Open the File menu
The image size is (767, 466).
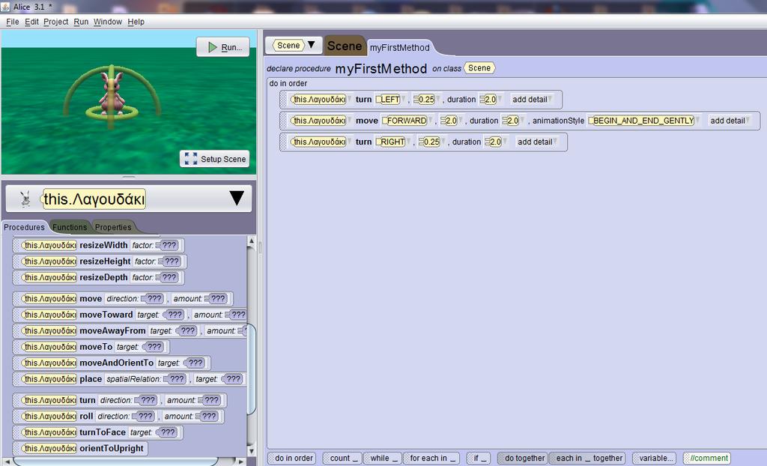pos(12,22)
